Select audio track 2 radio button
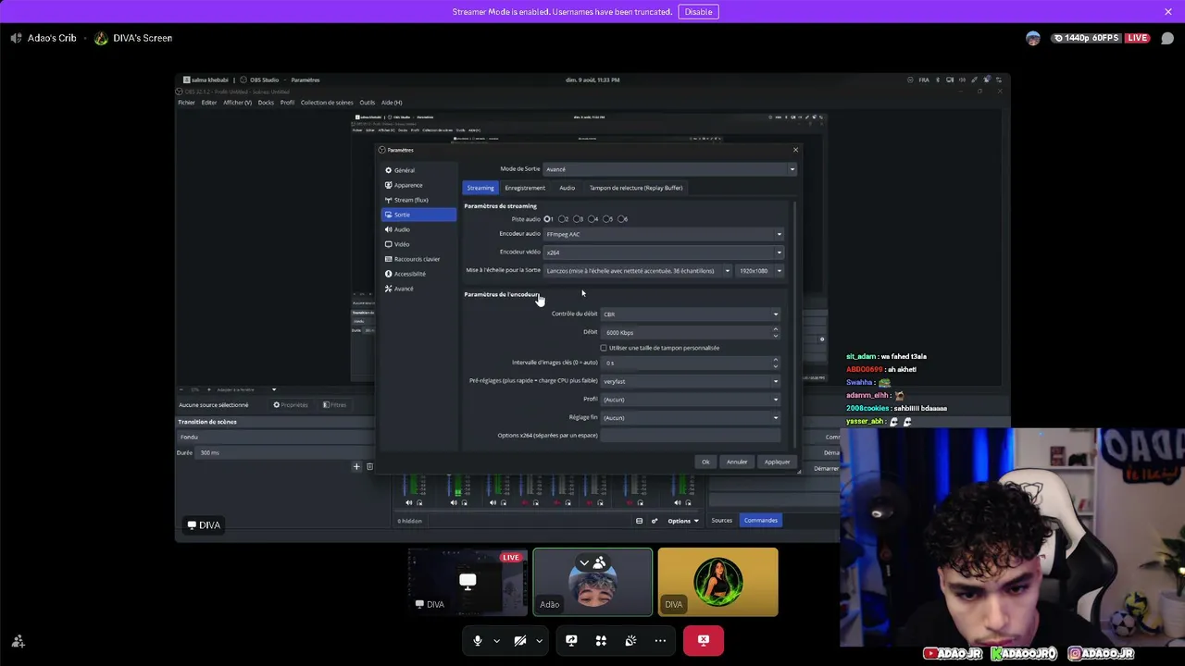 click(x=563, y=219)
